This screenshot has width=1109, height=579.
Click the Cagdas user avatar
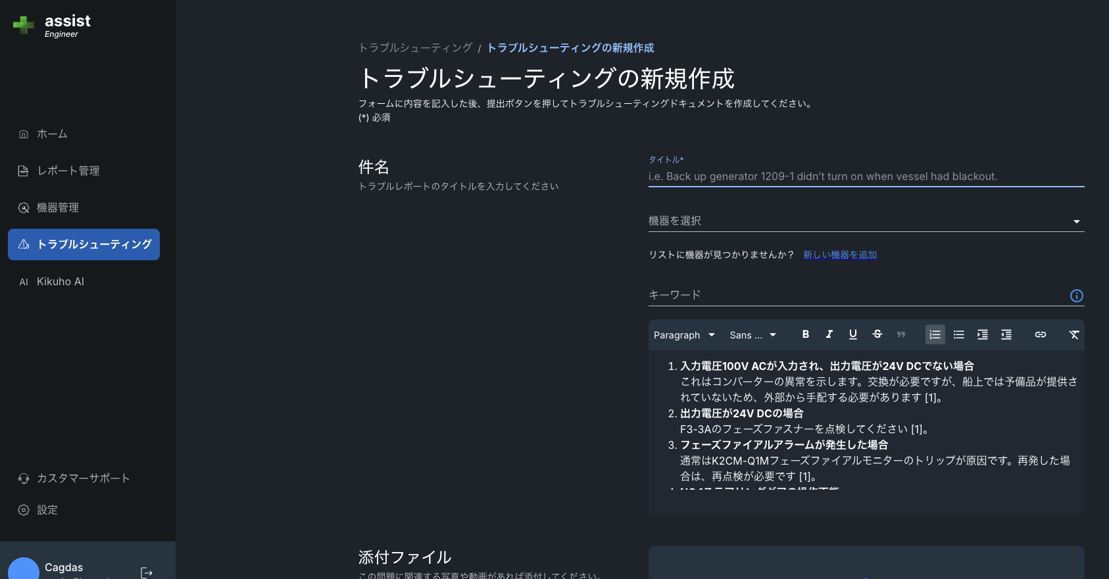click(24, 569)
